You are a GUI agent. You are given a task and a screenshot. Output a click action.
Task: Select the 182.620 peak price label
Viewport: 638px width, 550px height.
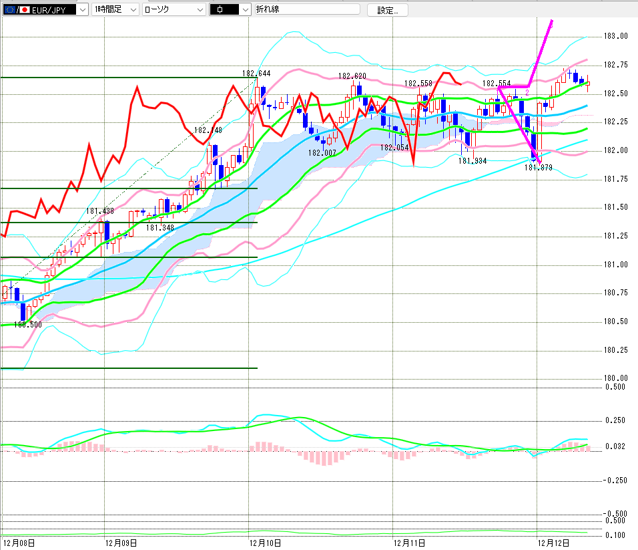point(352,76)
